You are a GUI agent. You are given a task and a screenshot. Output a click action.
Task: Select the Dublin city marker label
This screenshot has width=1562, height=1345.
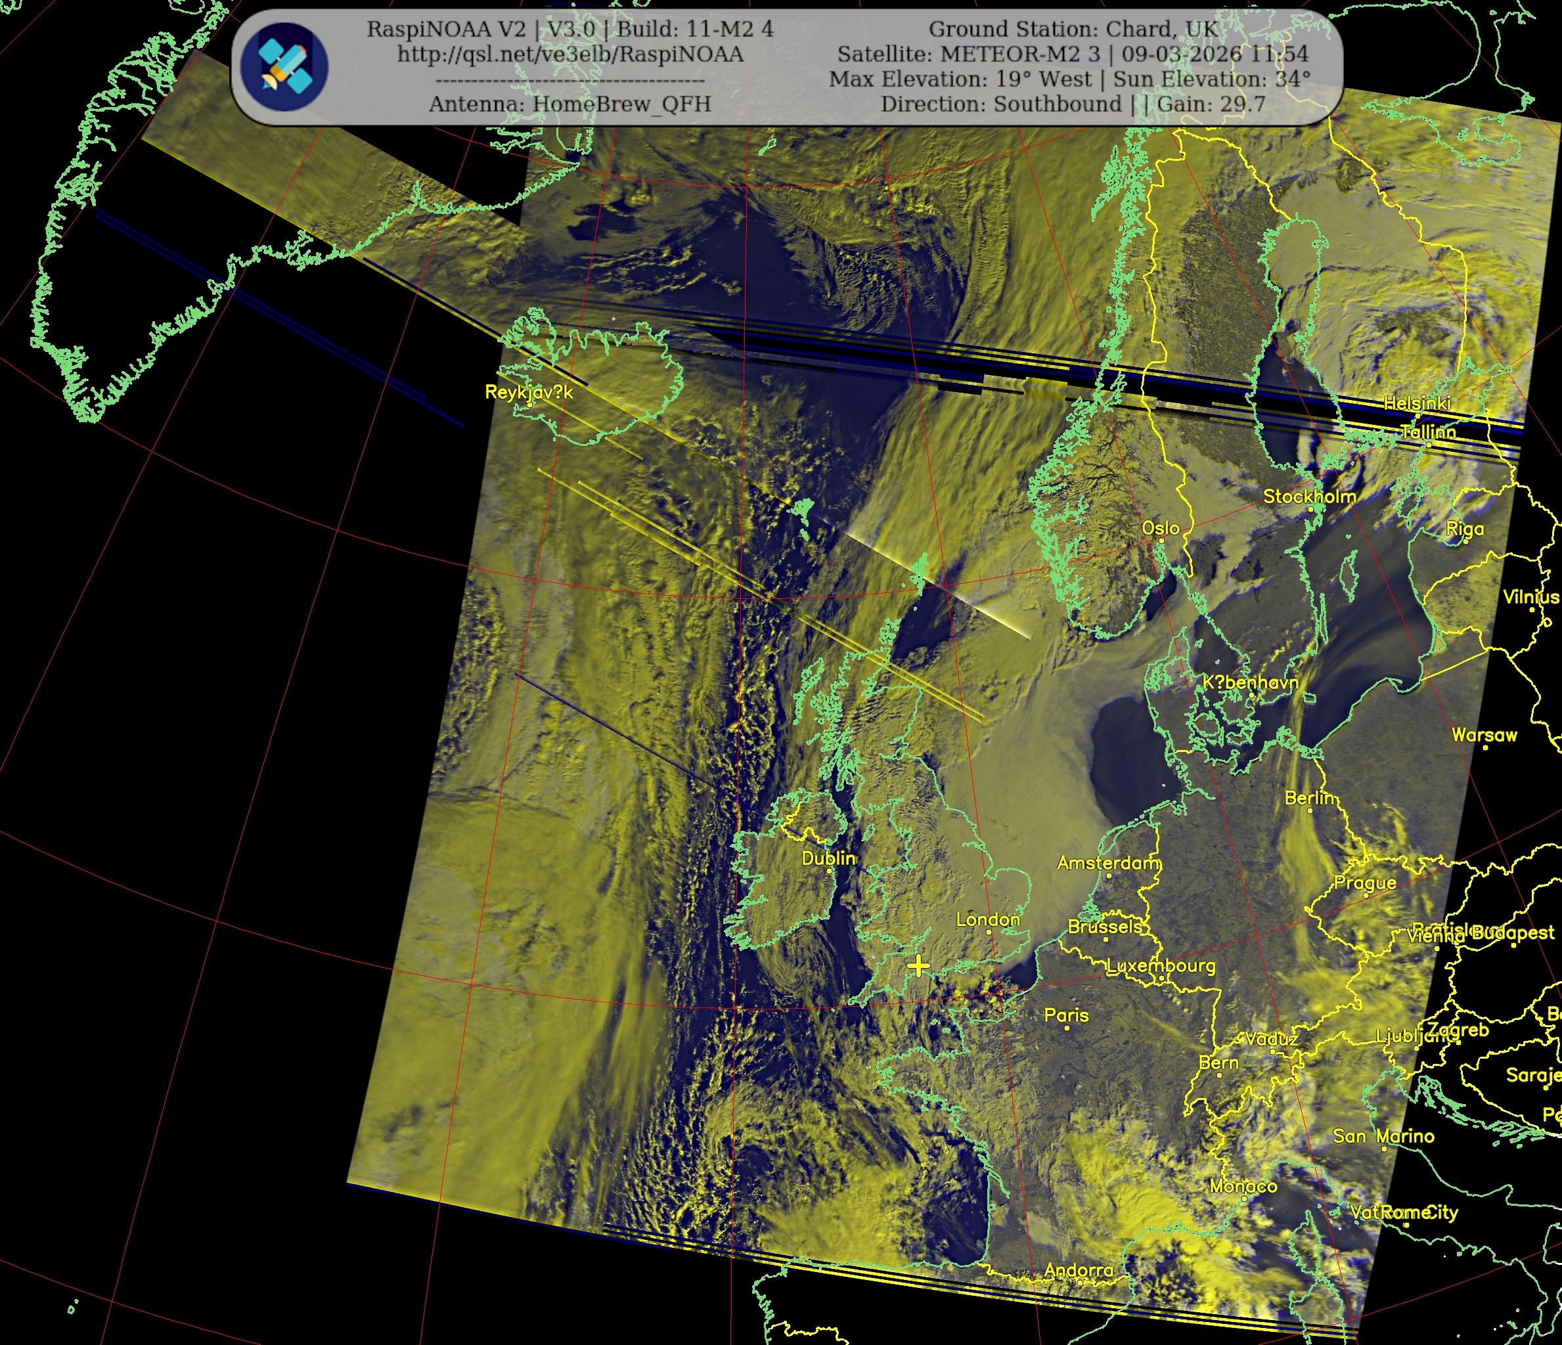828,858
